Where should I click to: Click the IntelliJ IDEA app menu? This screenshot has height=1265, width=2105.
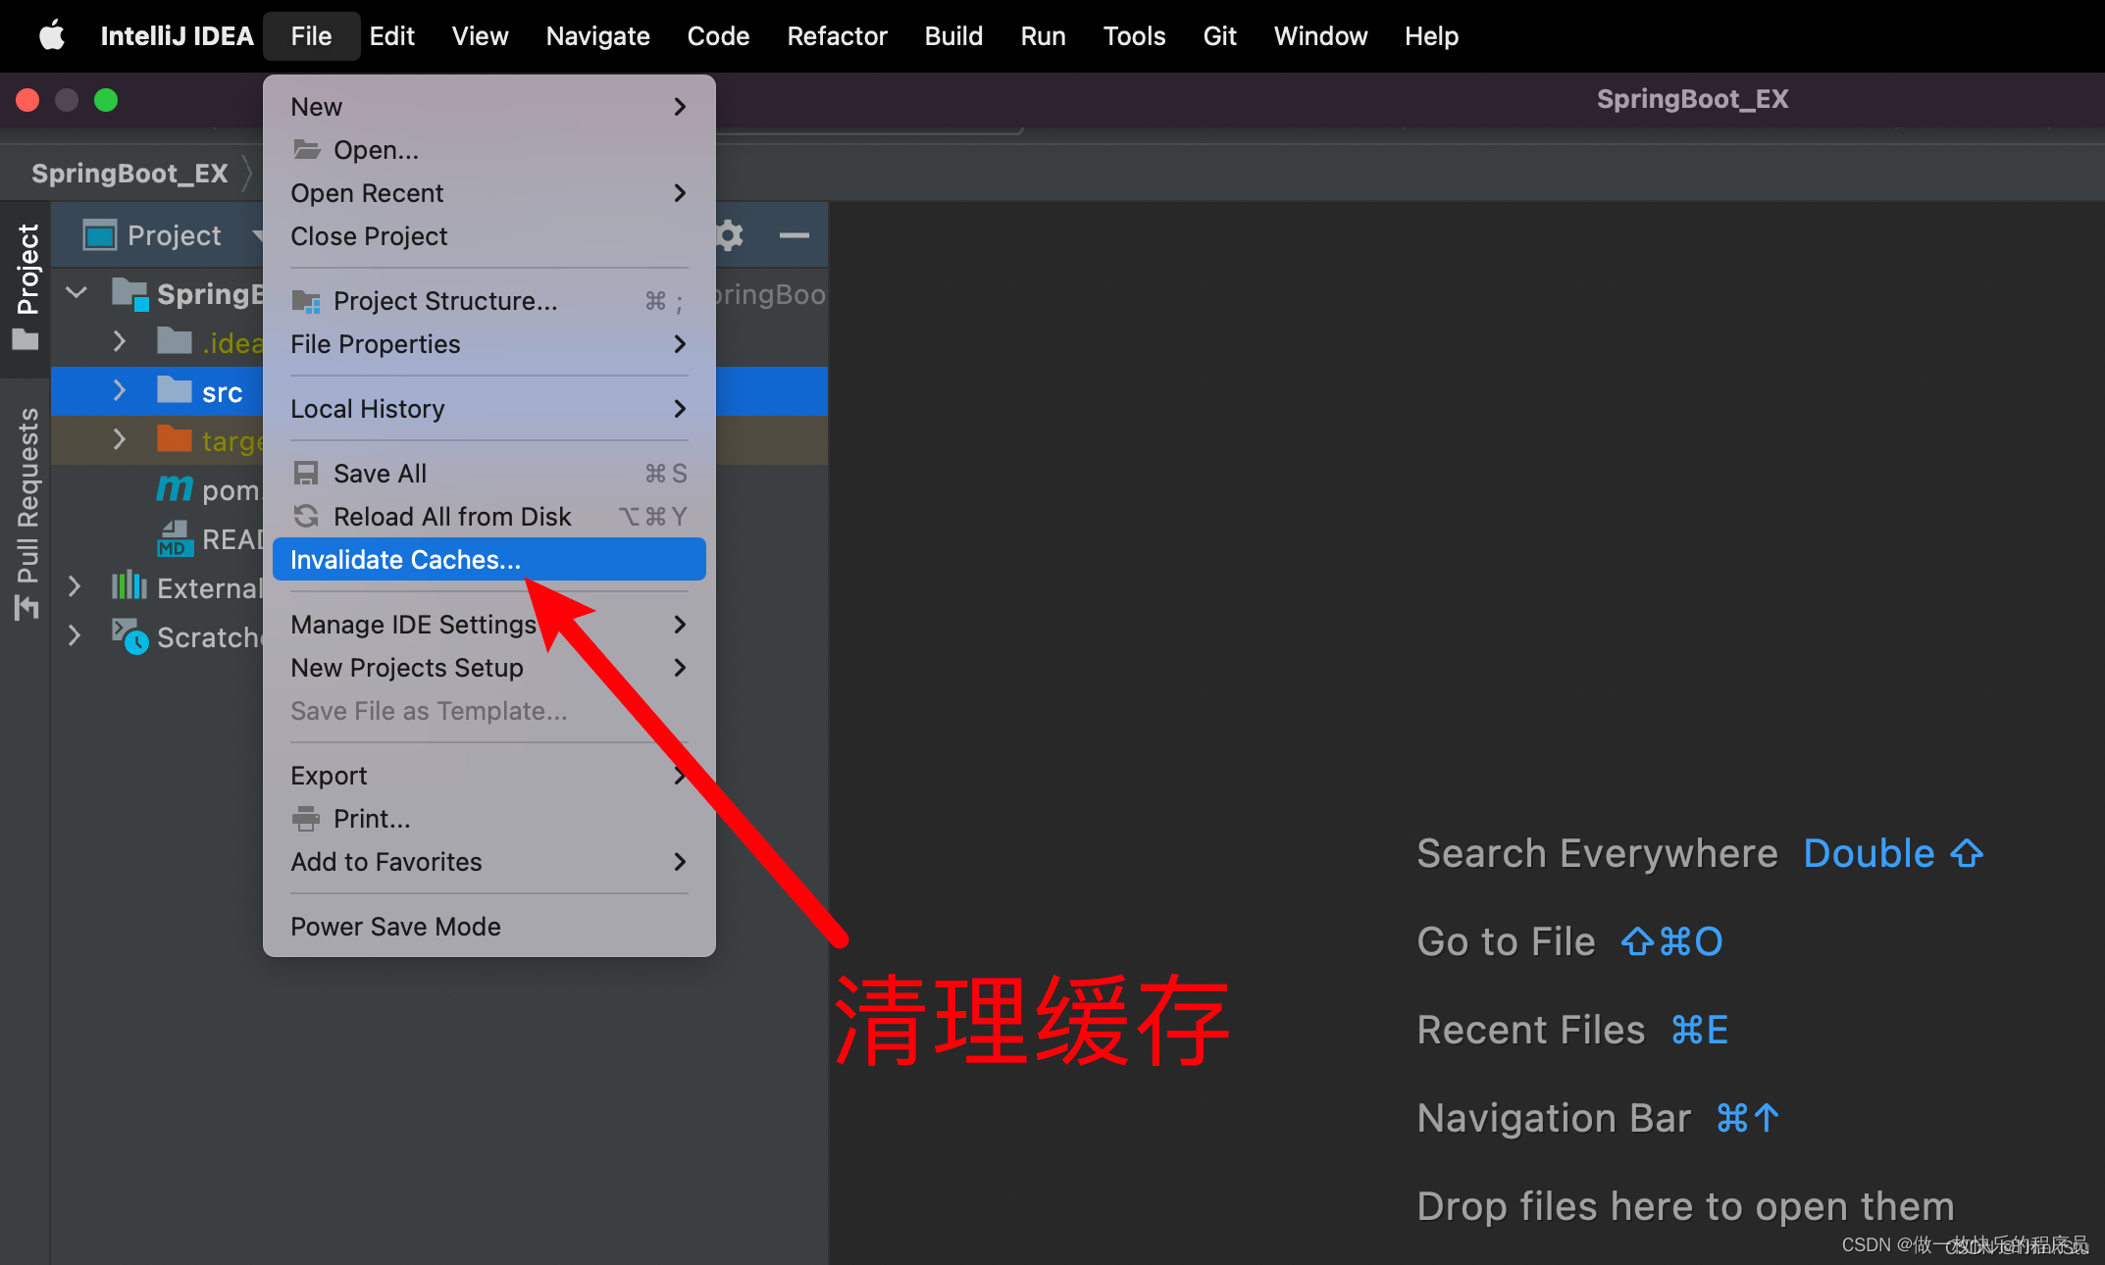click(177, 36)
